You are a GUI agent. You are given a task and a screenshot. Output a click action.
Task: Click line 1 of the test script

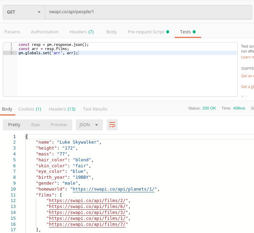point(54,45)
